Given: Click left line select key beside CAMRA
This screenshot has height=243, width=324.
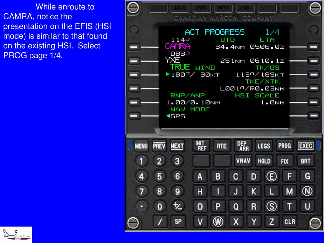Looking at the screenshot, I should 134,47.
